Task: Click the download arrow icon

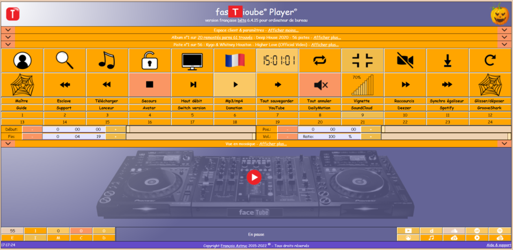Action: coord(447,60)
